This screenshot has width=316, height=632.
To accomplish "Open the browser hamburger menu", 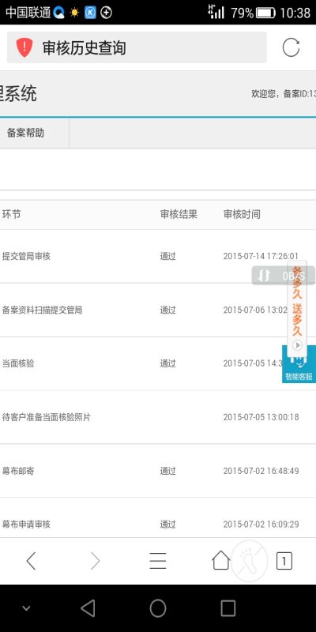I will 157,561.
